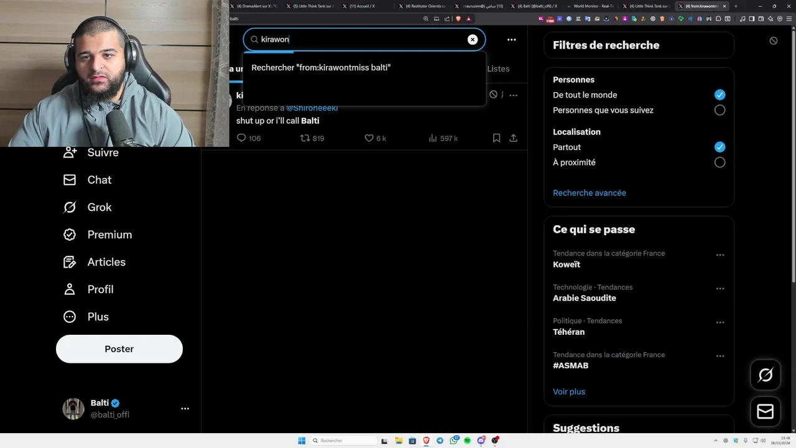Click Suivre in the left sidebar
Image resolution: width=796 pixels, height=448 pixels.
(x=91, y=152)
